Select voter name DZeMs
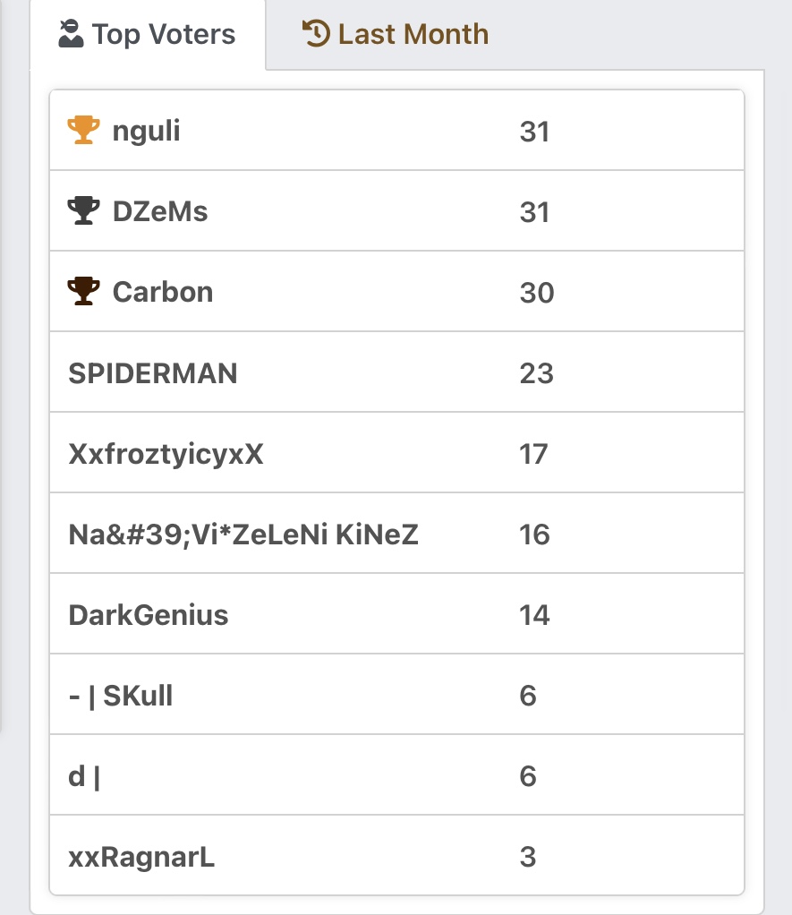This screenshot has width=792, height=915. 160,212
